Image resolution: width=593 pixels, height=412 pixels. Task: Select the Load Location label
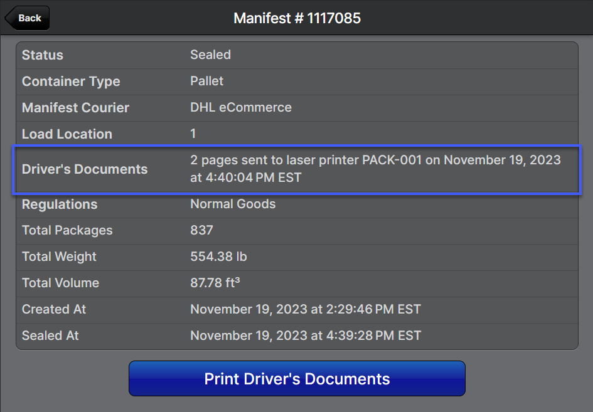point(67,134)
